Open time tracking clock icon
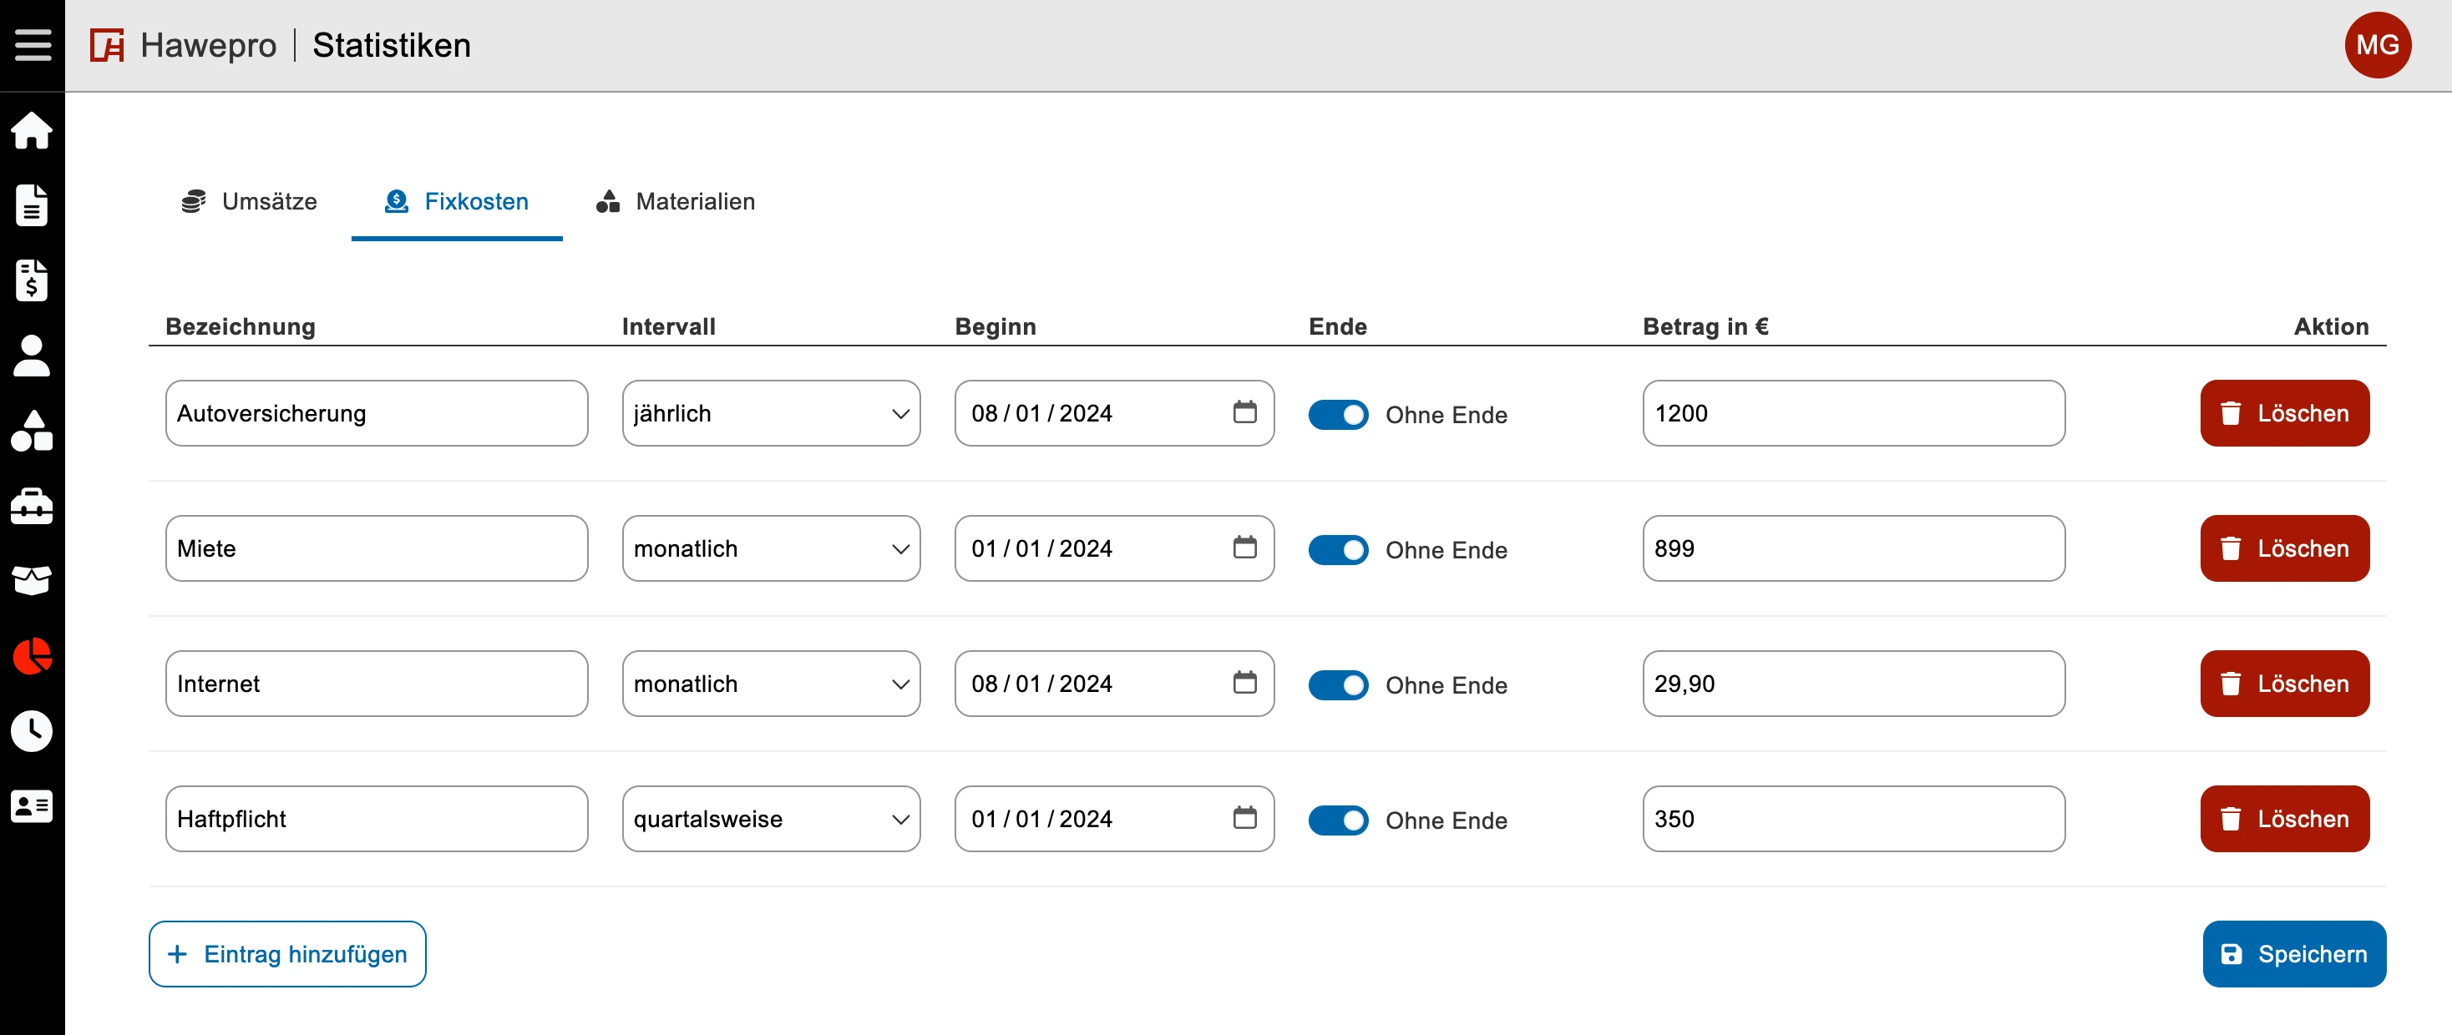This screenshot has height=1035, width=2452. click(32, 730)
